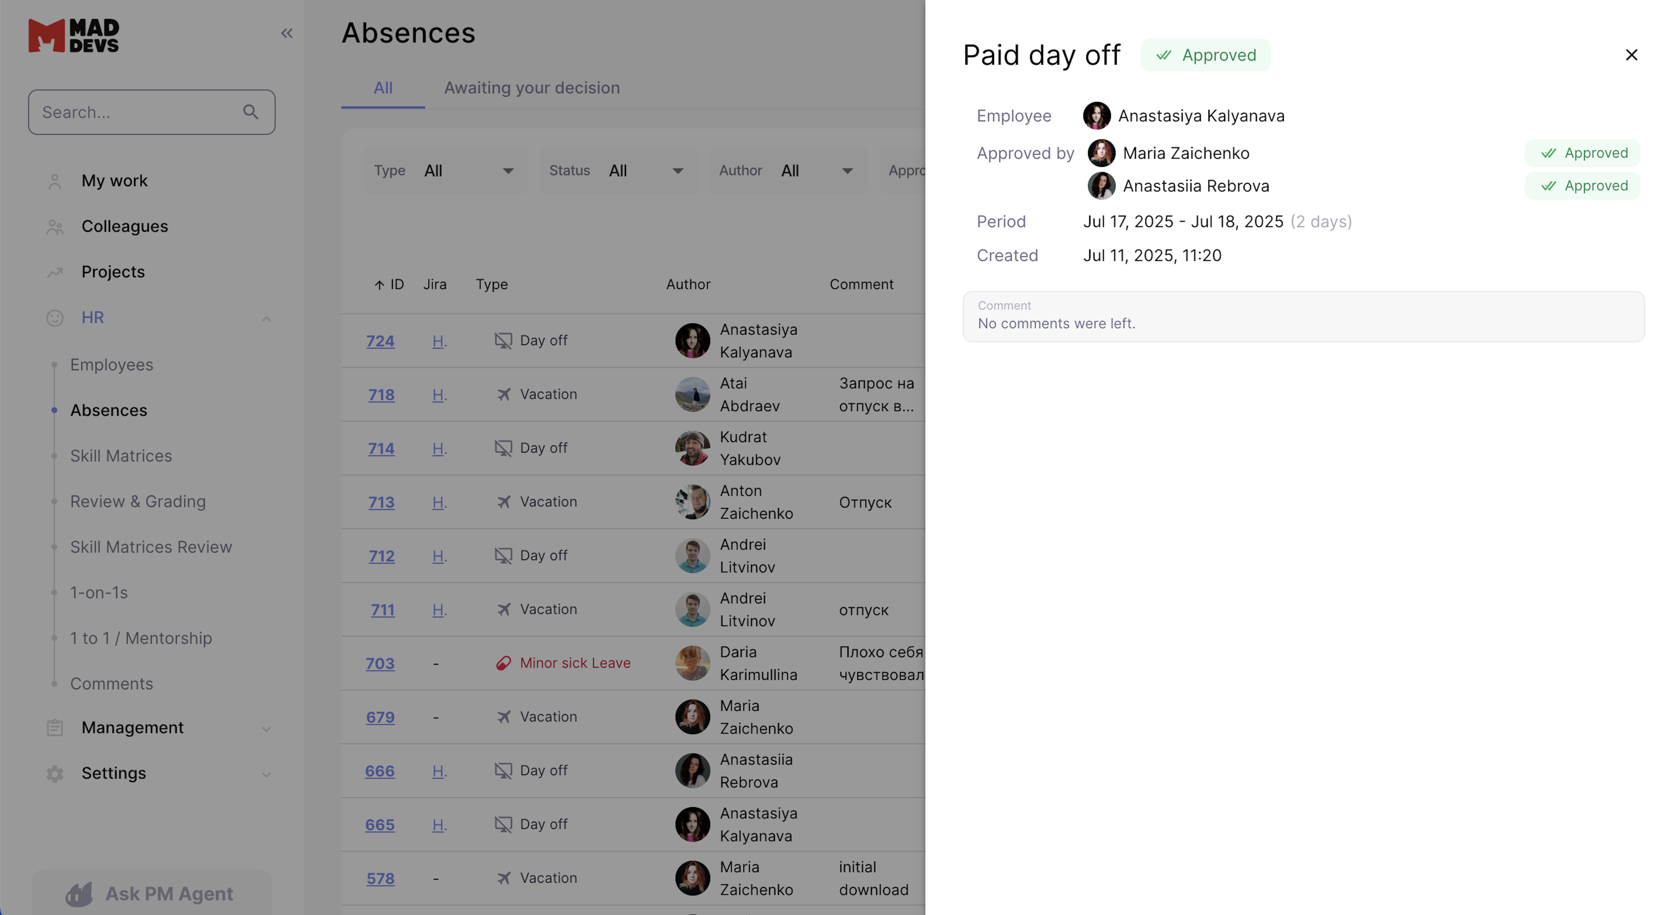Open 1-on-1s under HR
1679x915 pixels.
pyautogui.click(x=99, y=593)
